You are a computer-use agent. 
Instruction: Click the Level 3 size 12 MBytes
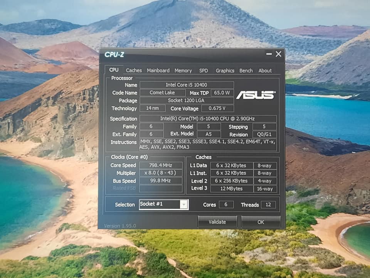click(x=232, y=189)
